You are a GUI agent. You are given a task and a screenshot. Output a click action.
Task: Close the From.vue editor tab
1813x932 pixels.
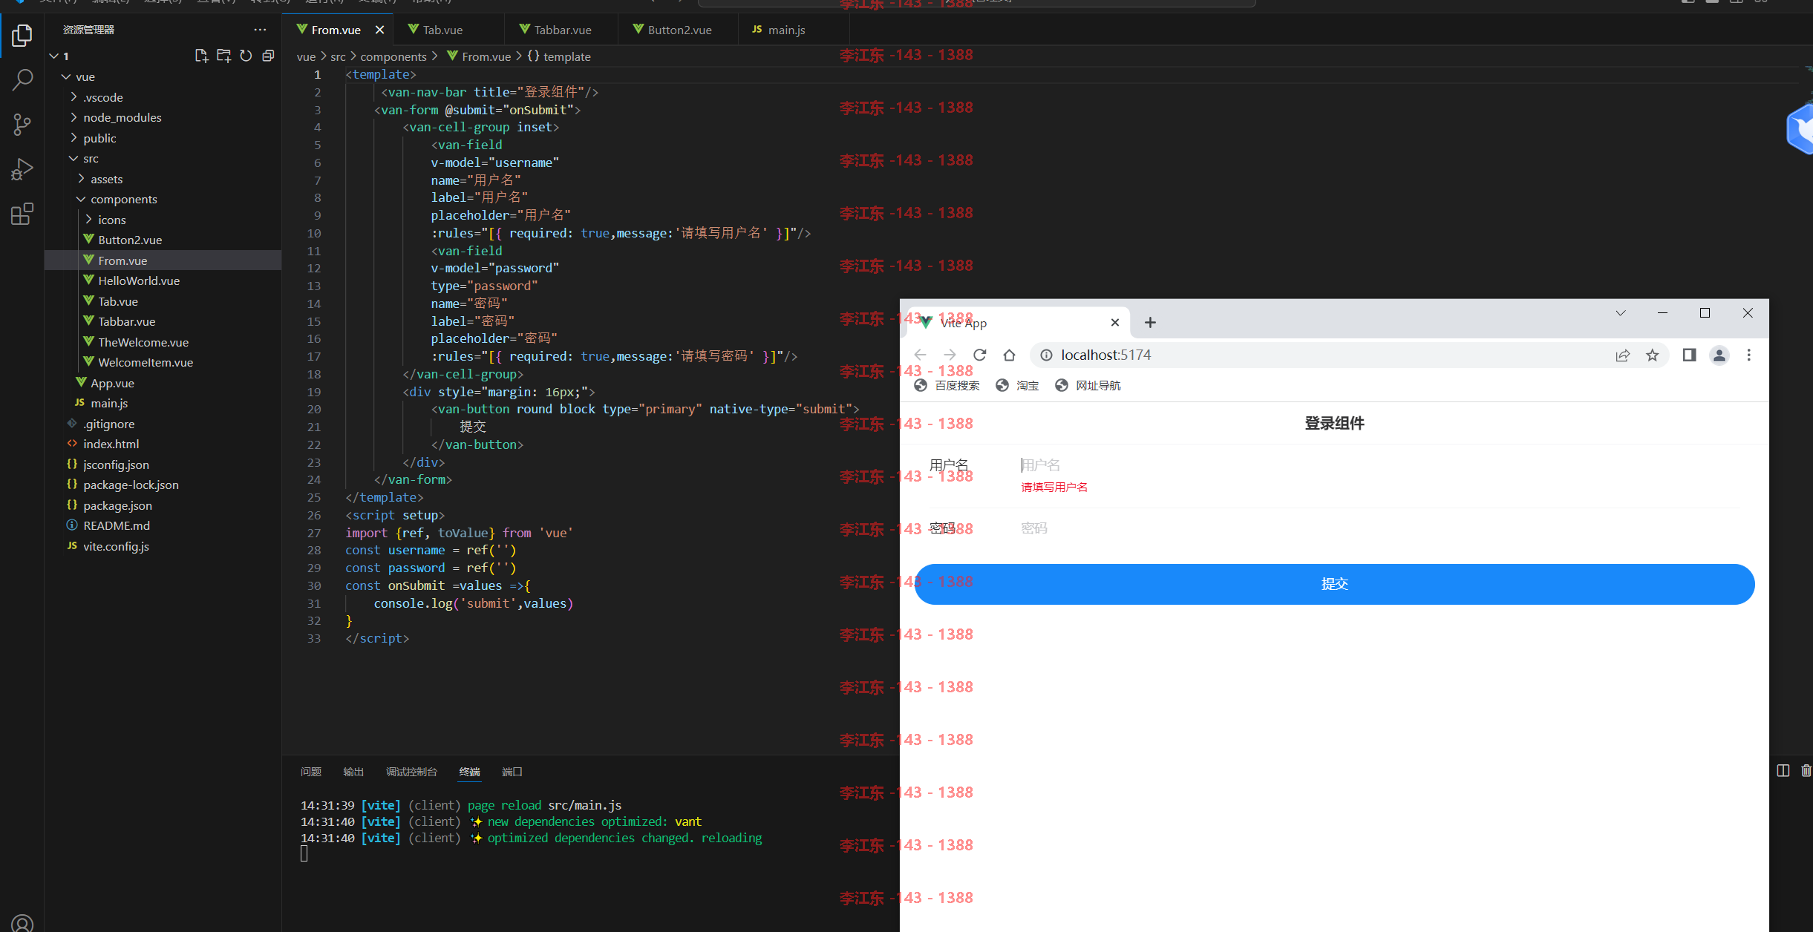point(379,30)
